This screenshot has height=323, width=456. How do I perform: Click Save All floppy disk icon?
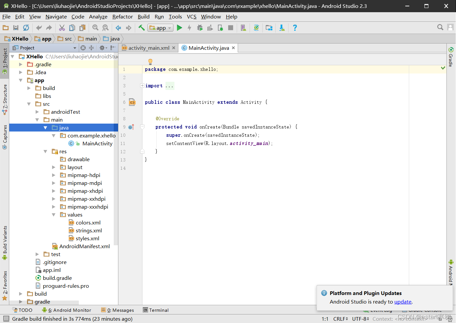(15, 28)
